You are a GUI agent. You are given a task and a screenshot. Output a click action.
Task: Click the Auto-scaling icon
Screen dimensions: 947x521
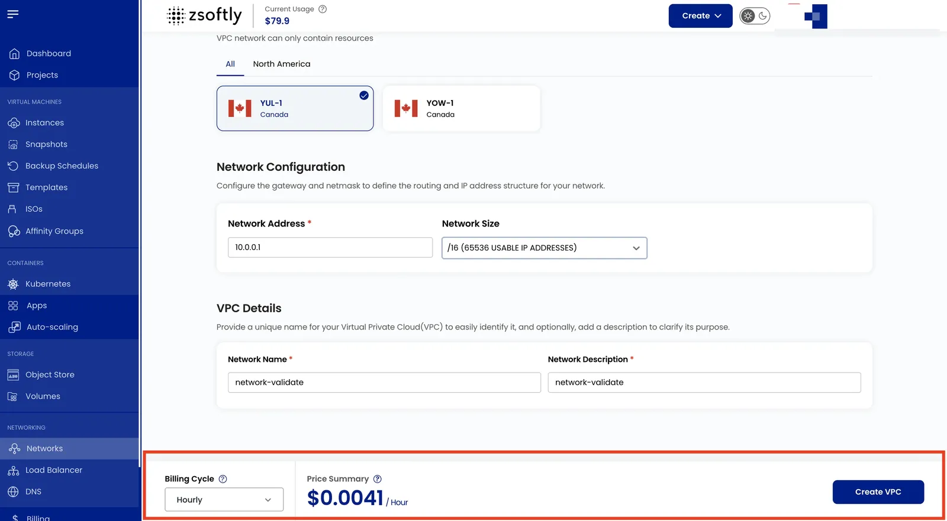pyautogui.click(x=14, y=327)
